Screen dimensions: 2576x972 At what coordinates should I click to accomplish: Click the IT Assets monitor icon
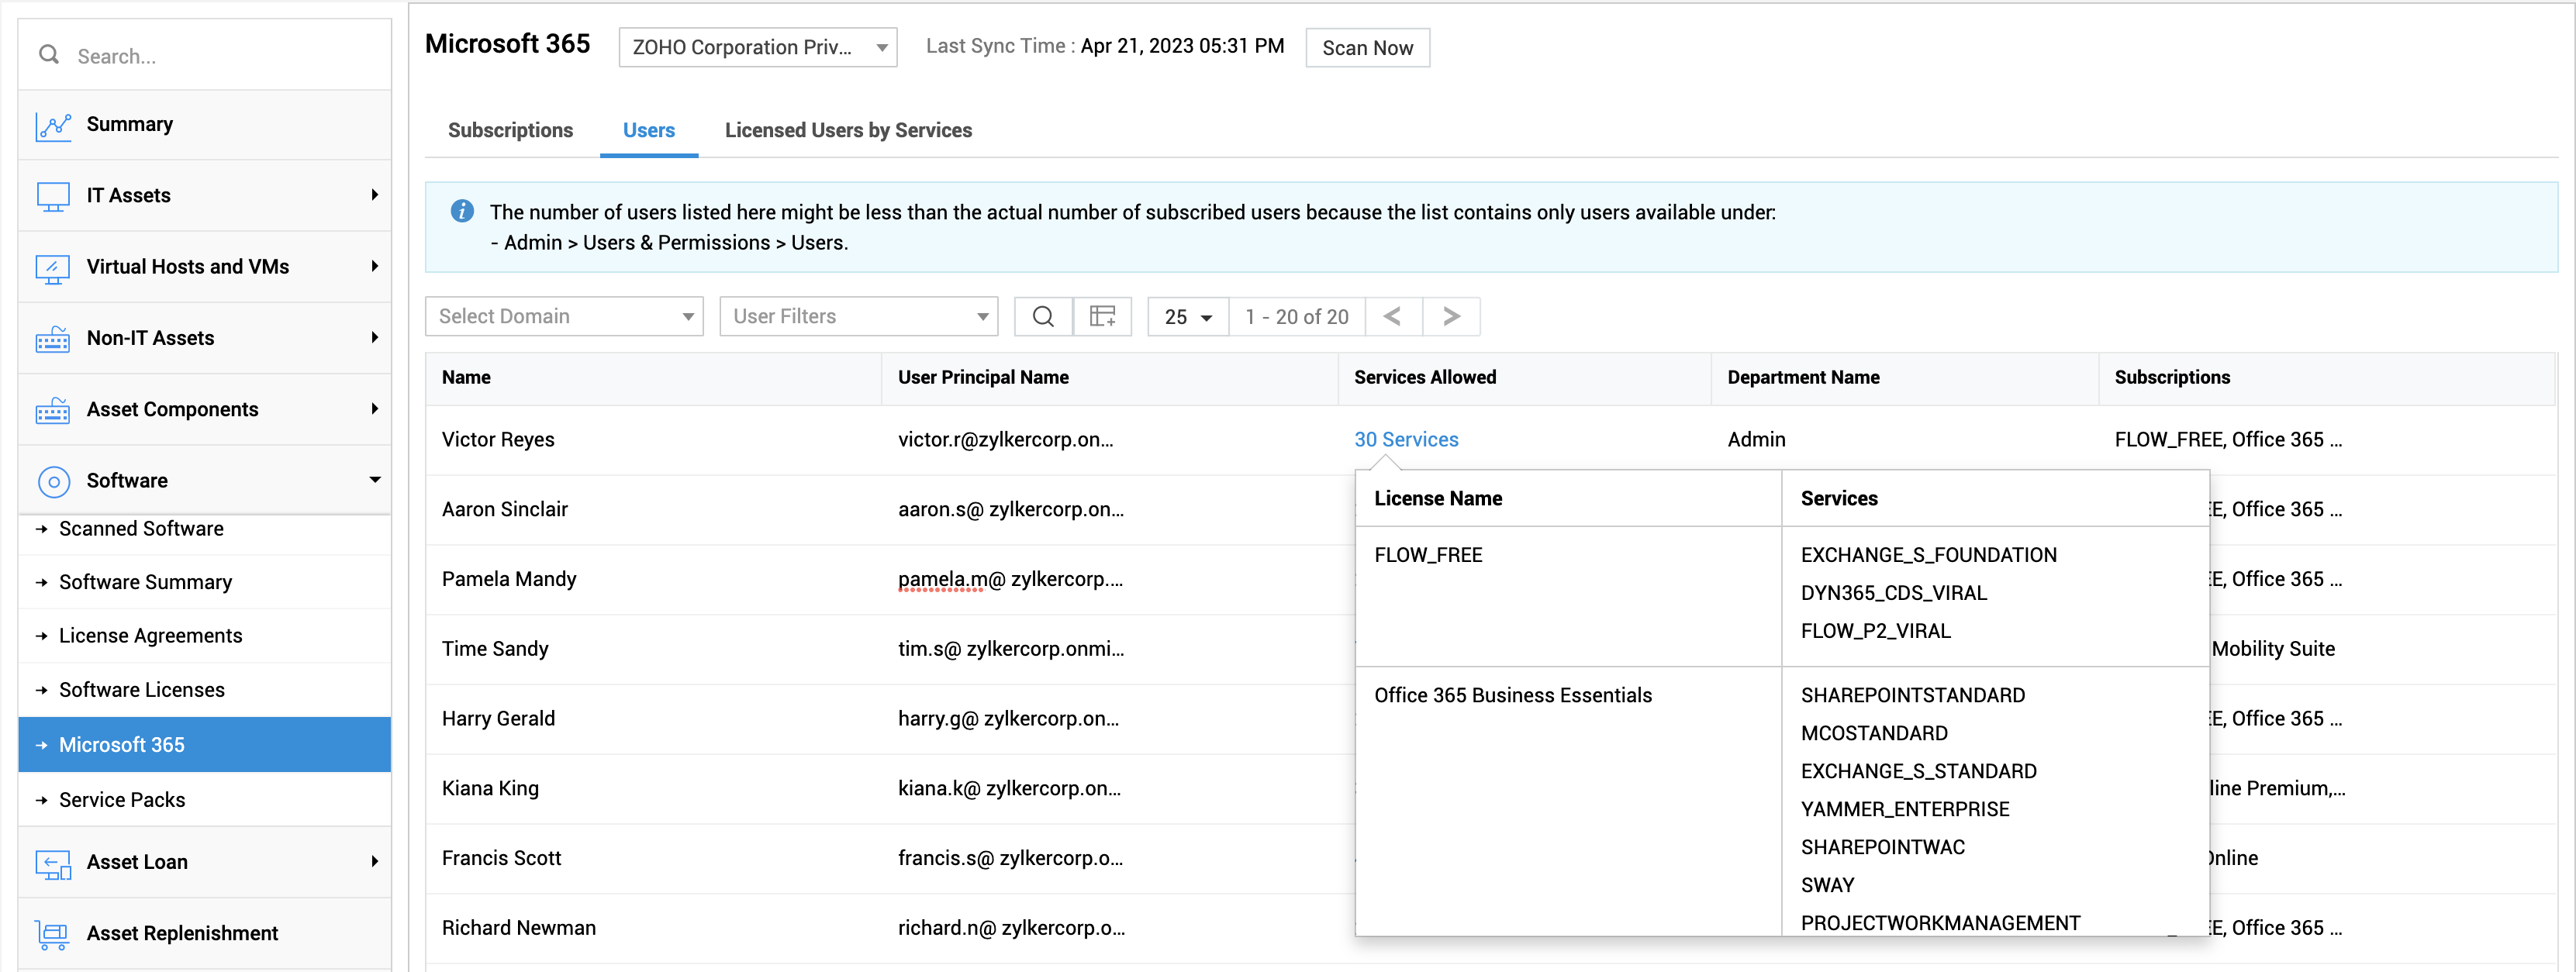[x=53, y=196]
